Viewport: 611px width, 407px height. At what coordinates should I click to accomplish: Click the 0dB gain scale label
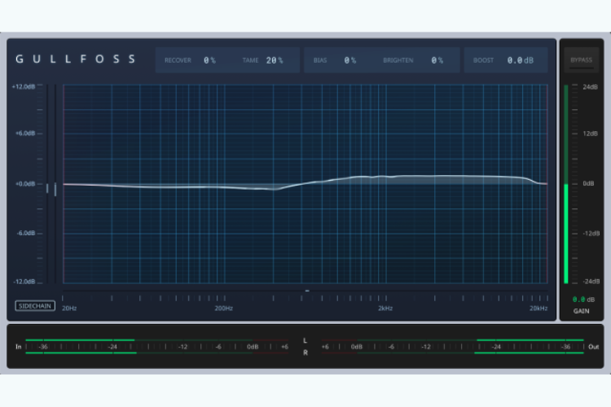588,183
